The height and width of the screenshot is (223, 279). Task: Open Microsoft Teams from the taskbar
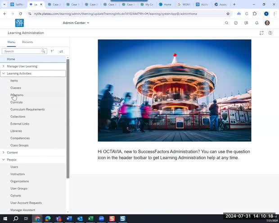click(x=58, y=219)
